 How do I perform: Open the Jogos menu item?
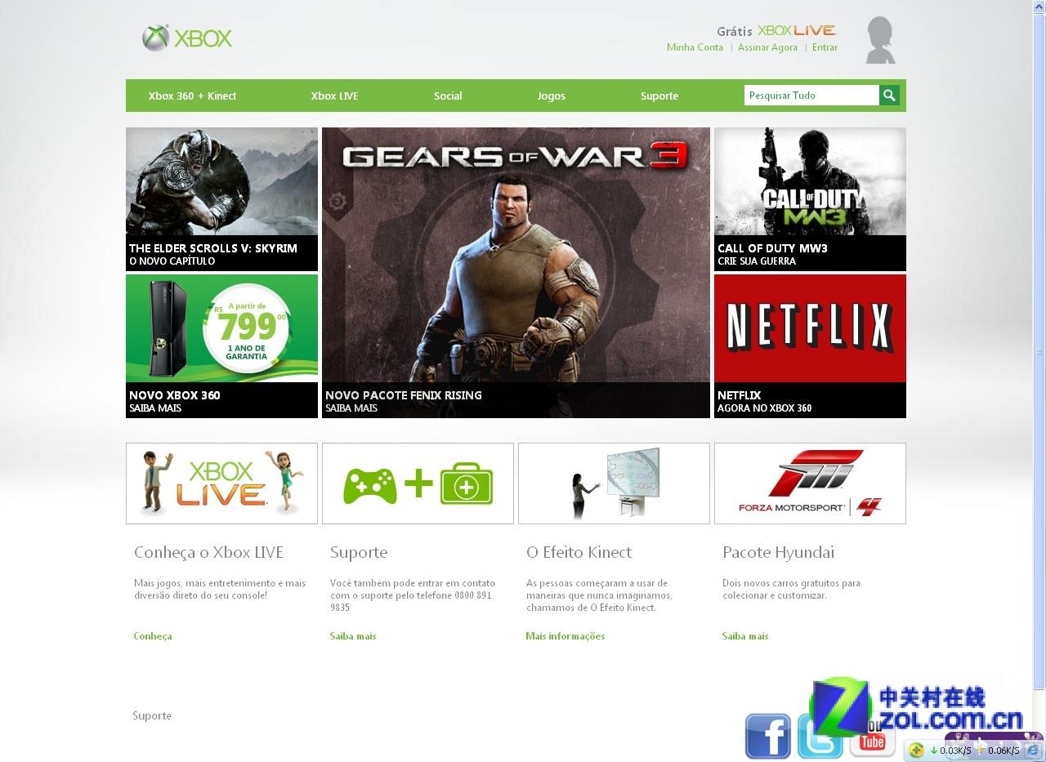pos(552,96)
